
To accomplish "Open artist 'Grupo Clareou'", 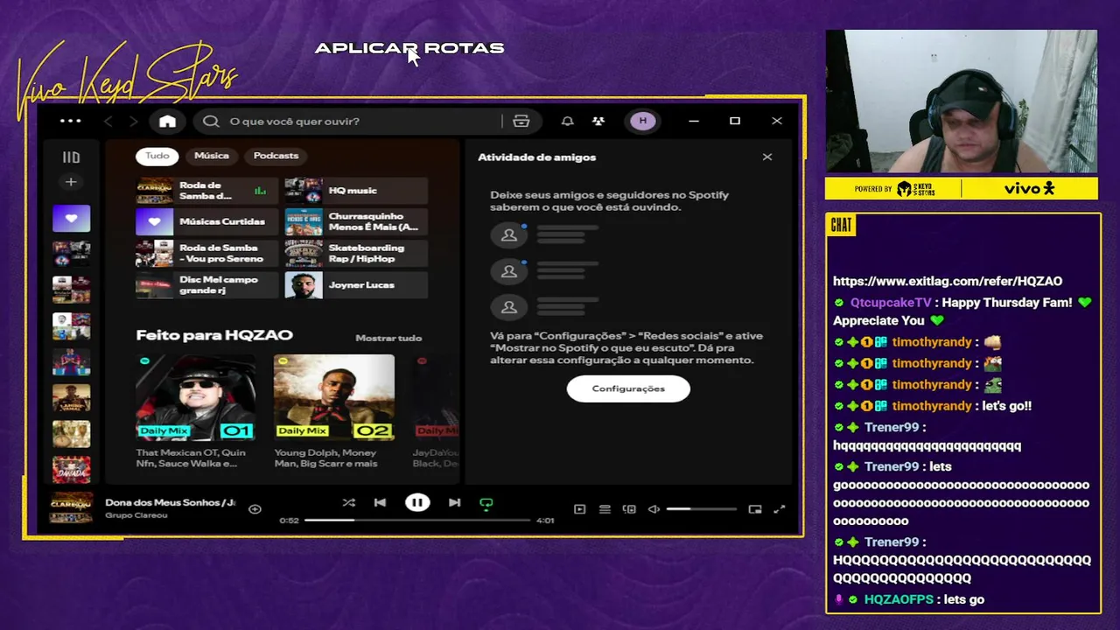I will coord(136,515).
